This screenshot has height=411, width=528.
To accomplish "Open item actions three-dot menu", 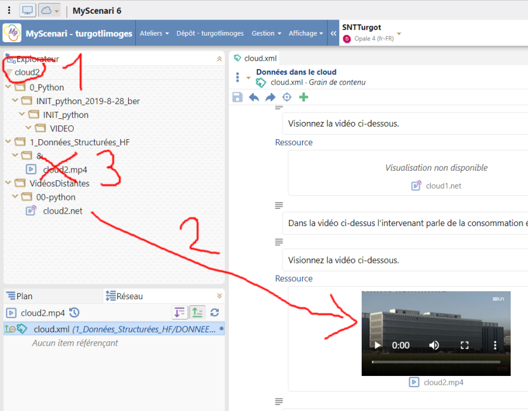I will 237,77.
